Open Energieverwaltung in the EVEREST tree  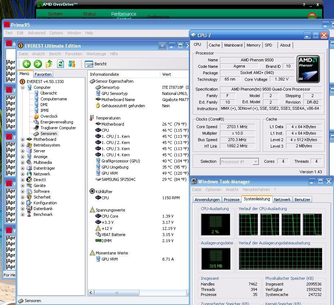[57, 122]
